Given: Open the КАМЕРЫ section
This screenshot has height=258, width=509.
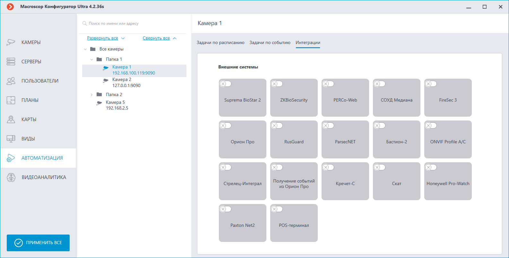Looking at the screenshot, I should pyautogui.click(x=38, y=42).
